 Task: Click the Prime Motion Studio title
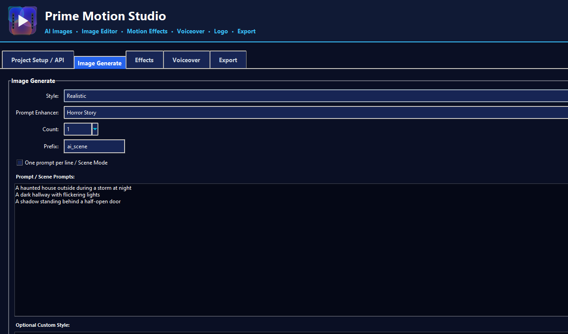105,16
